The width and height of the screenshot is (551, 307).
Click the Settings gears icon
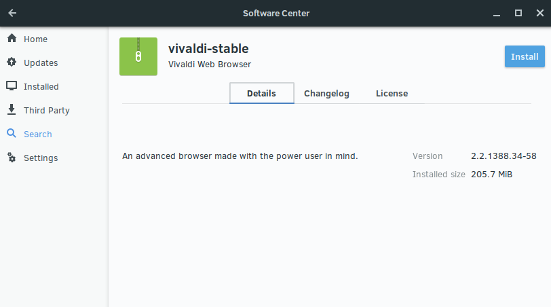12,157
